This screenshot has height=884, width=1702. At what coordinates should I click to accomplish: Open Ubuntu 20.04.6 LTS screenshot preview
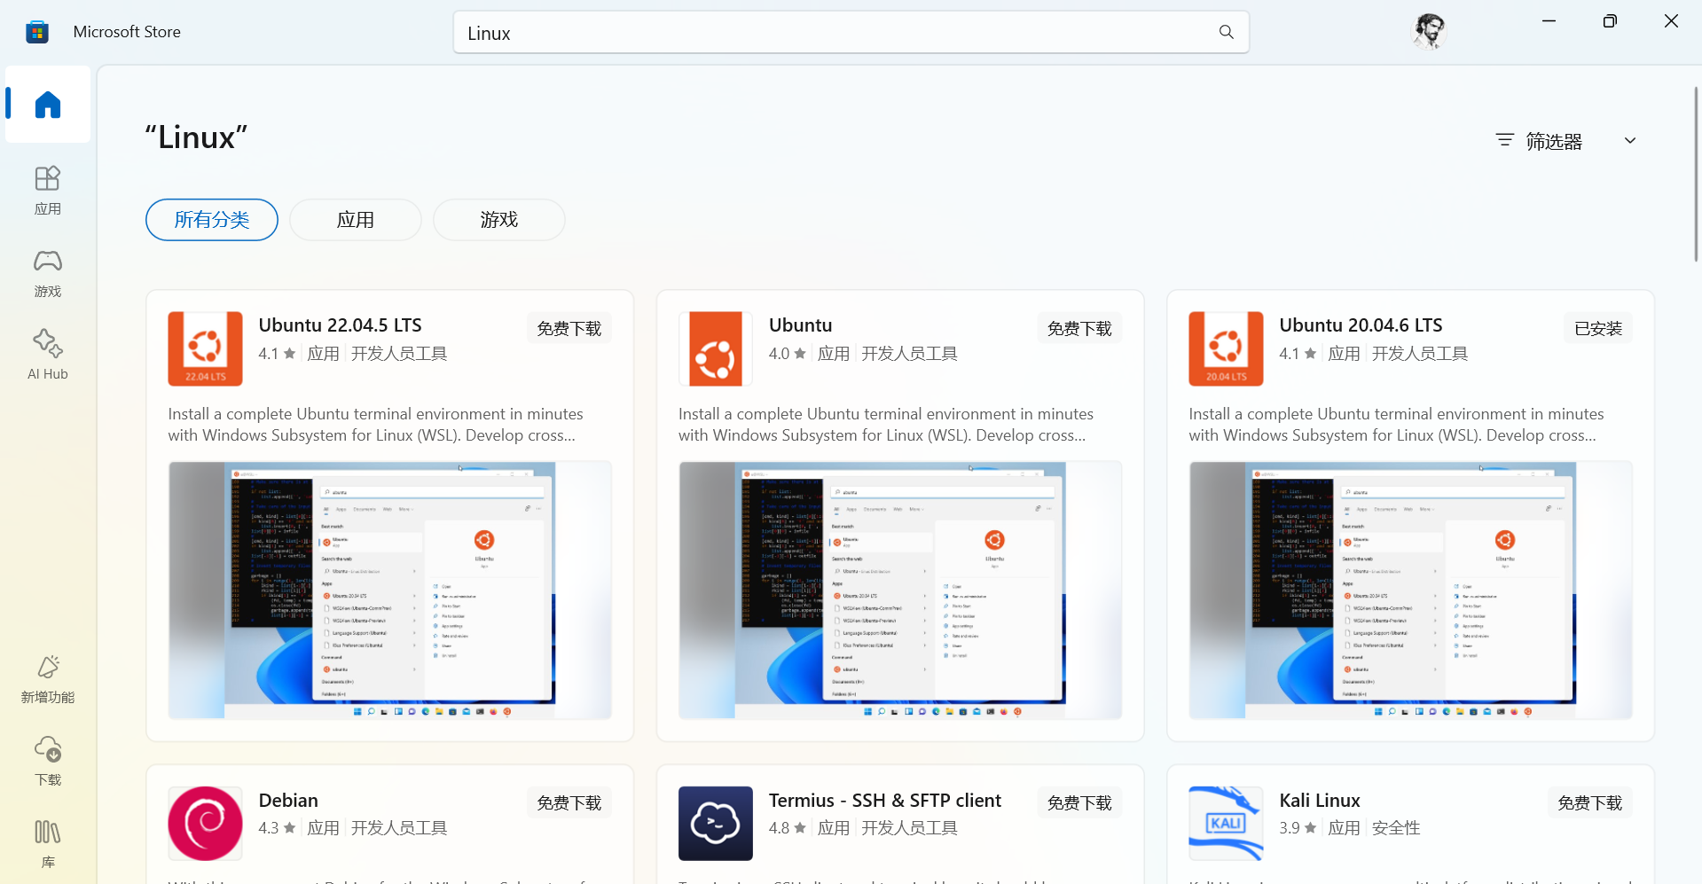coord(1411,590)
